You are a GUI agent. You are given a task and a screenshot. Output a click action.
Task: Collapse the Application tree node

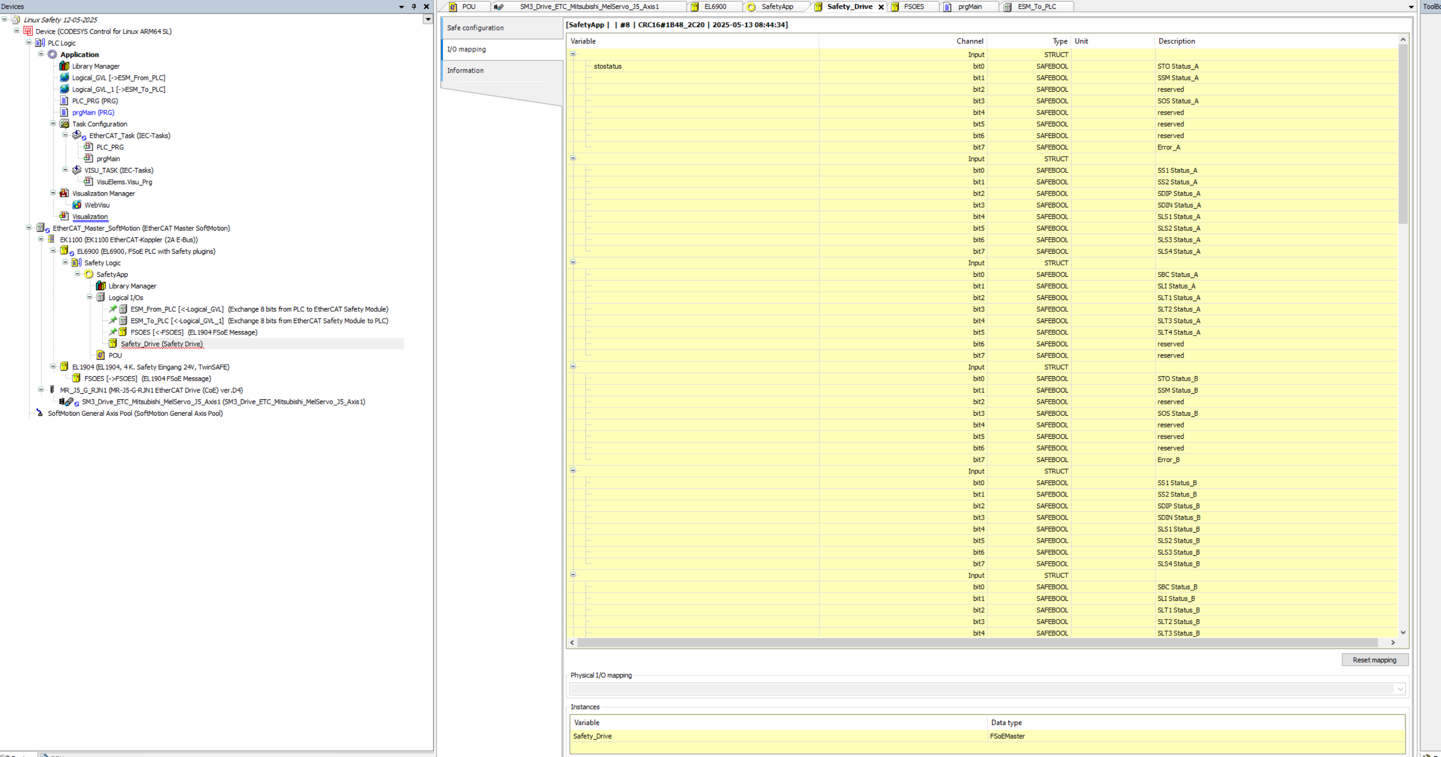coord(41,54)
